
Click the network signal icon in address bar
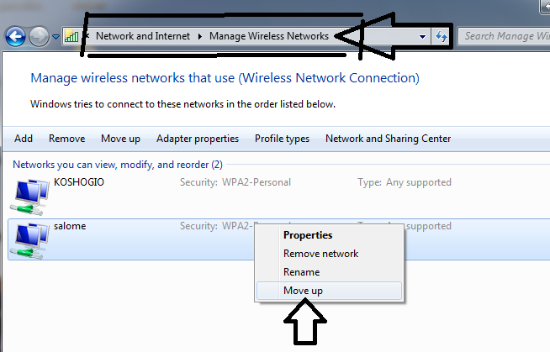pyautogui.click(x=71, y=36)
